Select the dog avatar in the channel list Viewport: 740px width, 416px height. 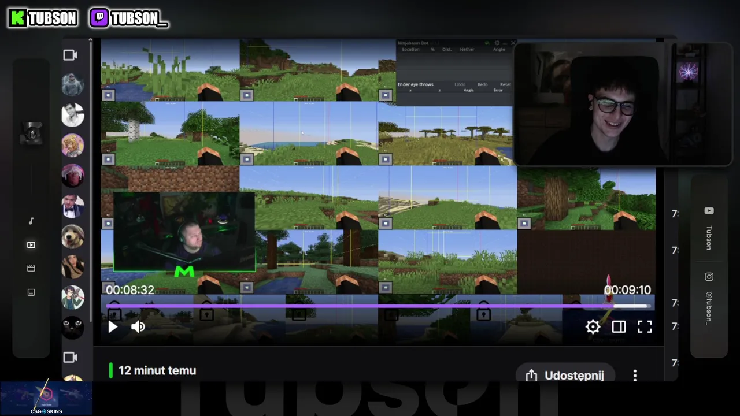73,236
